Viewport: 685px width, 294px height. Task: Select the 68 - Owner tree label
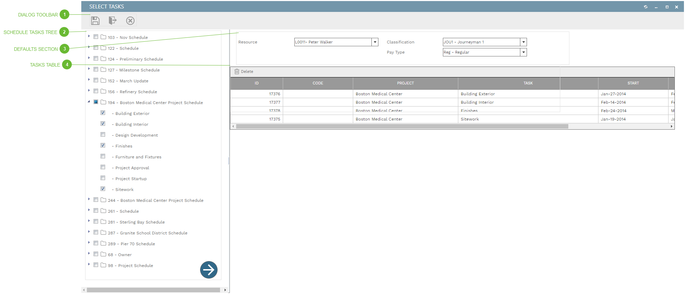120,255
